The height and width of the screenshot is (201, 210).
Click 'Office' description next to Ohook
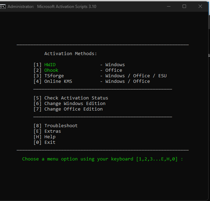pos(114,70)
